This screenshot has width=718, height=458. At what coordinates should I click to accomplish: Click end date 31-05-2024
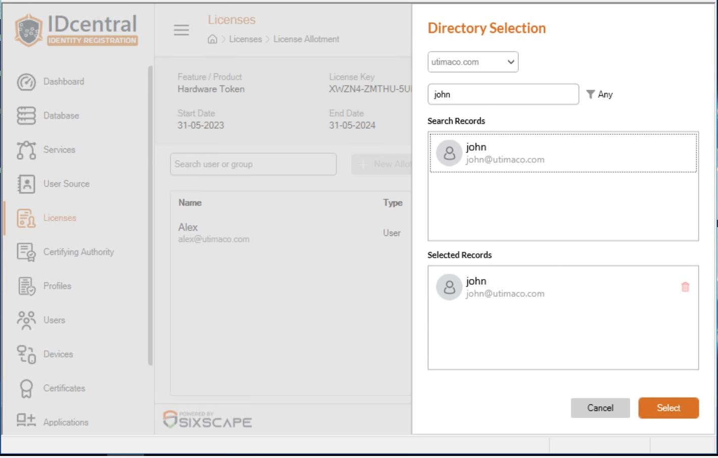click(352, 126)
